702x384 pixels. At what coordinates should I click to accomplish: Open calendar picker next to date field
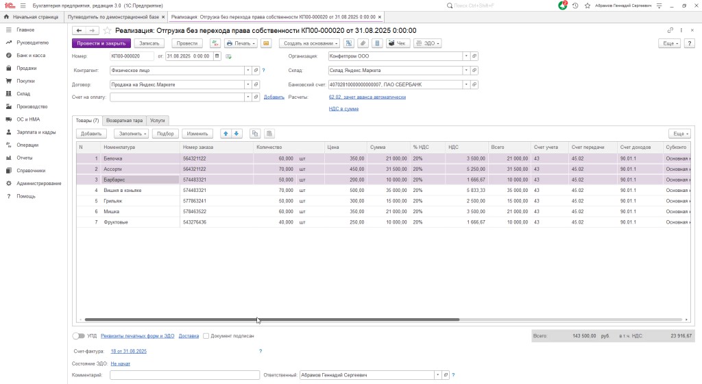click(217, 56)
